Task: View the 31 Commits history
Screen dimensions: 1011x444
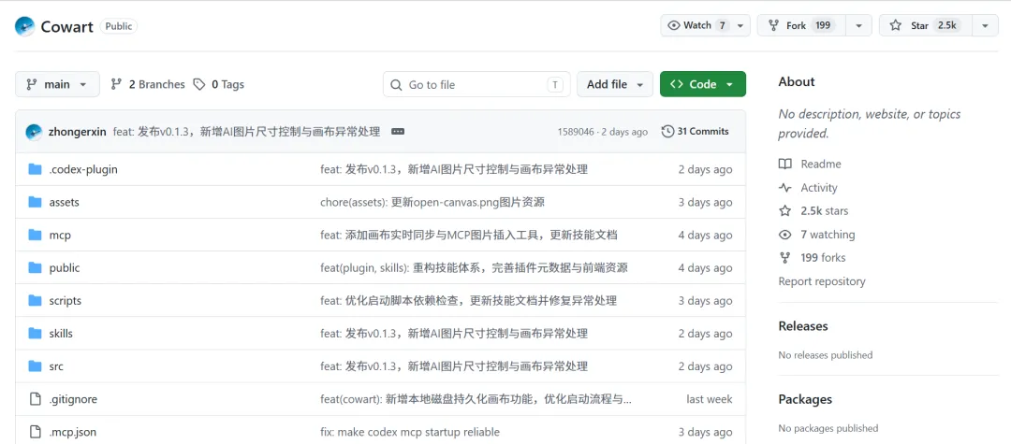Action: pyautogui.click(x=696, y=131)
